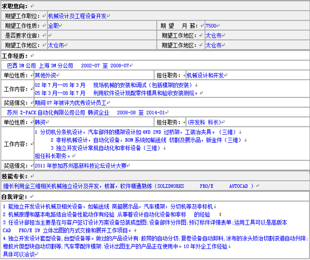This screenshot has height=260, width=310.
Task: Click the 全职 work type value
Action: coord(54,26)
